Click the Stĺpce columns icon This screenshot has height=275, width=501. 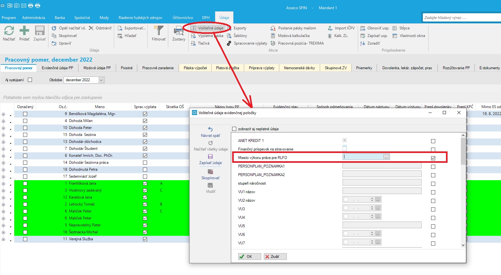[x=395, y=28]
